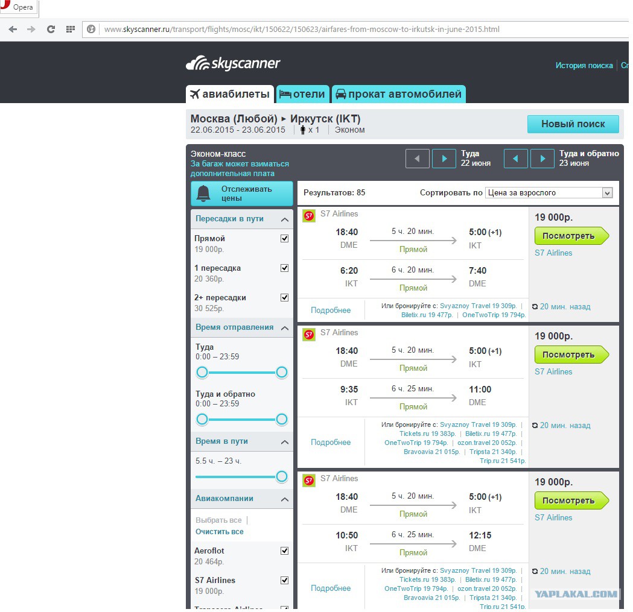
Task: Click refresh icon next to first '20 мин. назад'
Action: pyautogui.click(x=535, y=307)
